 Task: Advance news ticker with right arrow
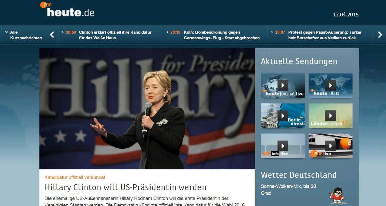tap(380, 35)
